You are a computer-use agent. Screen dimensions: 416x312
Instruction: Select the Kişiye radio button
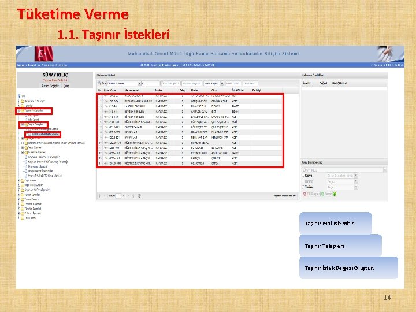[x=303, y=176]
